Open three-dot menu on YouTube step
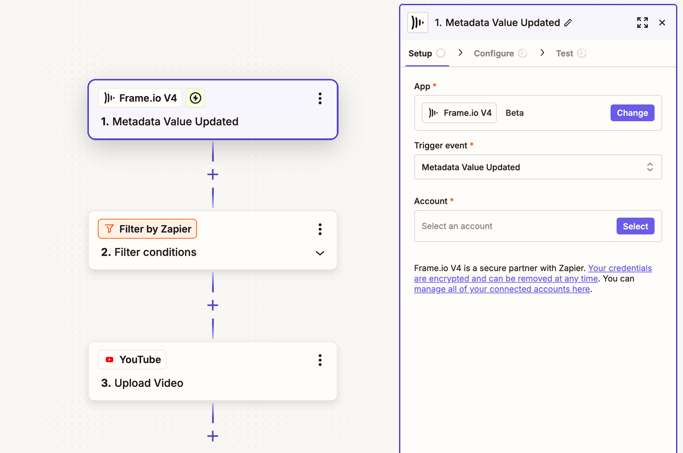This screenshot has height=453, width=683. 320,360
